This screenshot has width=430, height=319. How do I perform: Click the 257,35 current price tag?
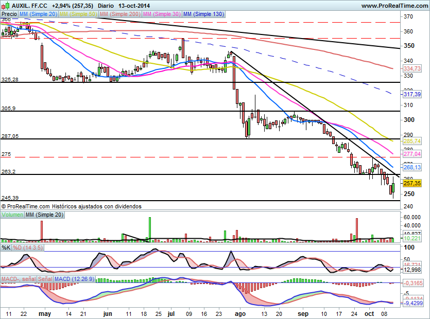[x=412, y=183]
